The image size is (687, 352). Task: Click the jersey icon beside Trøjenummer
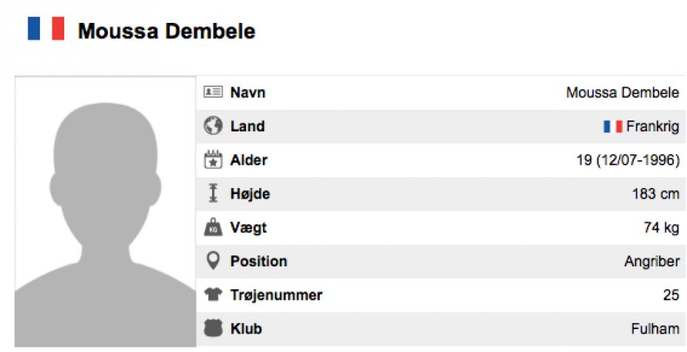(213, 295)
